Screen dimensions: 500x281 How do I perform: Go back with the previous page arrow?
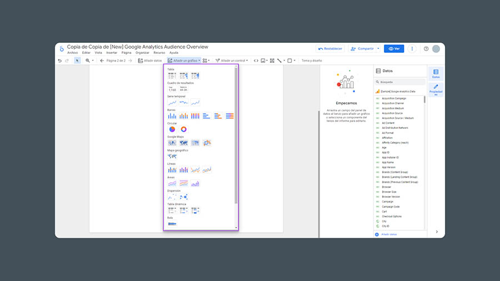pos(102,61)
